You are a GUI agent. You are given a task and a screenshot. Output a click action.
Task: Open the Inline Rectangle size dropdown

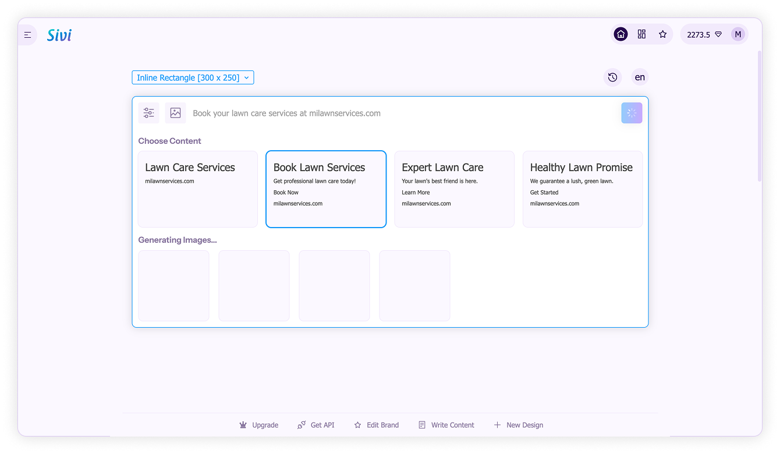coord(193,77)
